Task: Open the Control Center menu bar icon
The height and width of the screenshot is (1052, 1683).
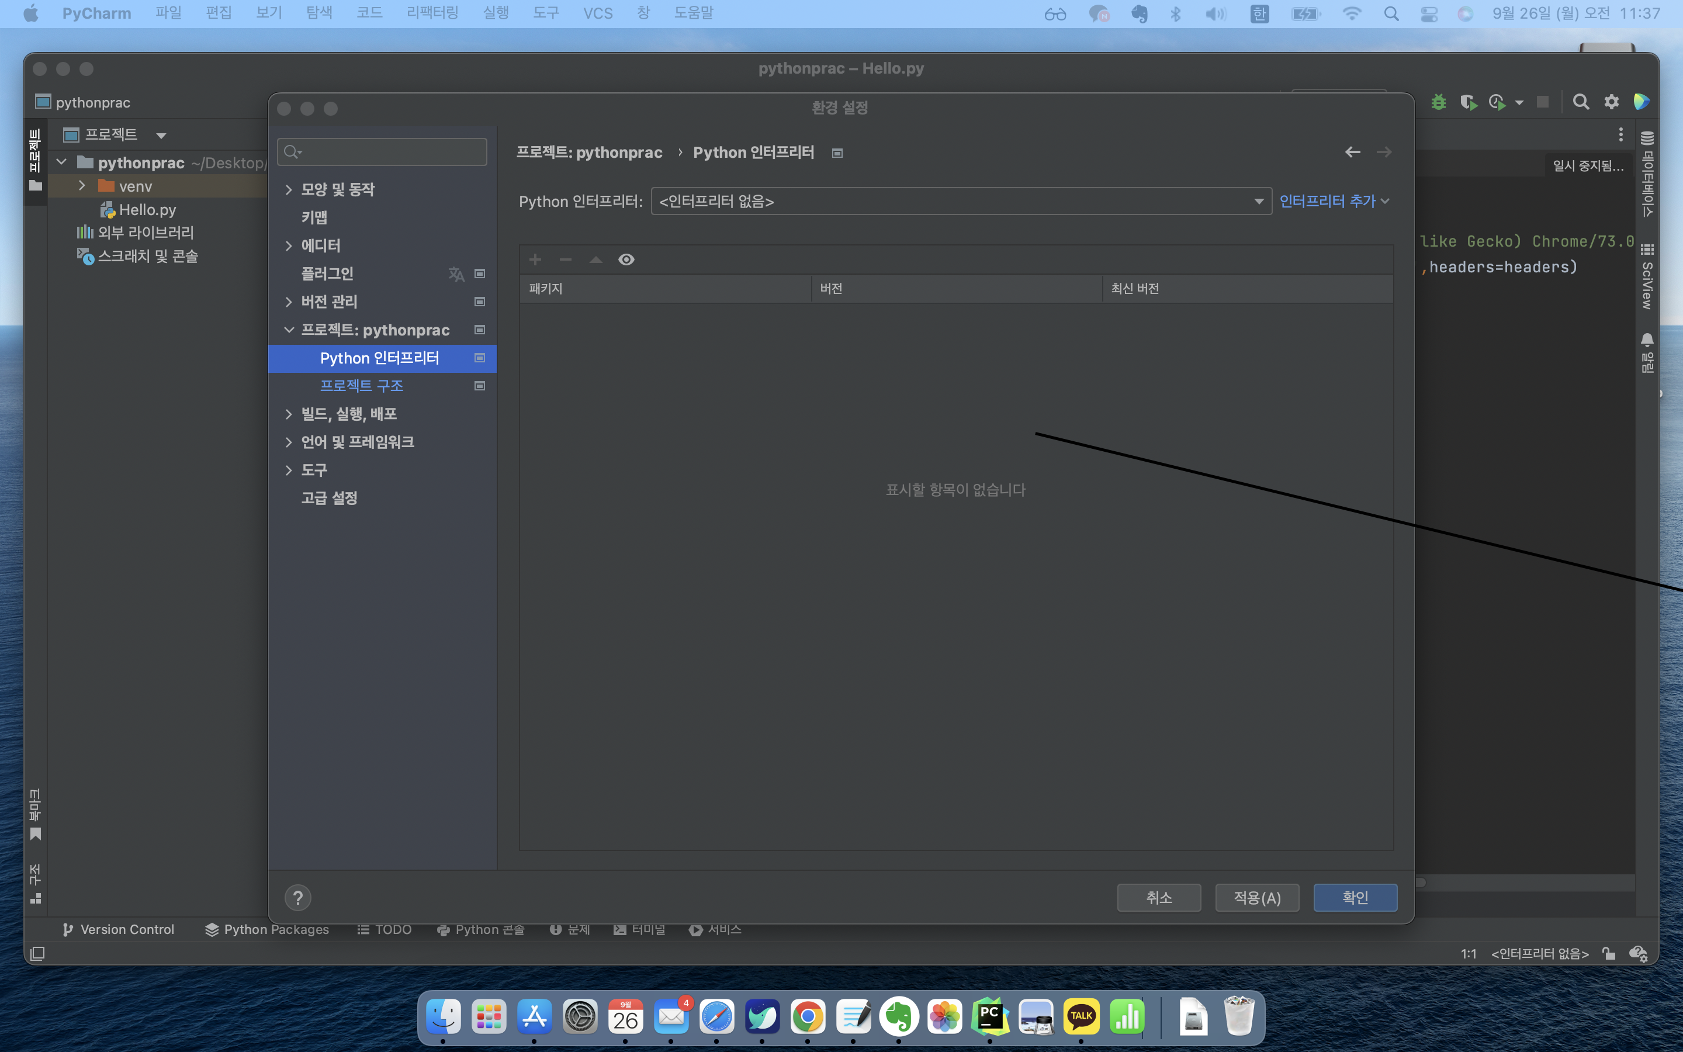Action: [x=1428, y=13]
